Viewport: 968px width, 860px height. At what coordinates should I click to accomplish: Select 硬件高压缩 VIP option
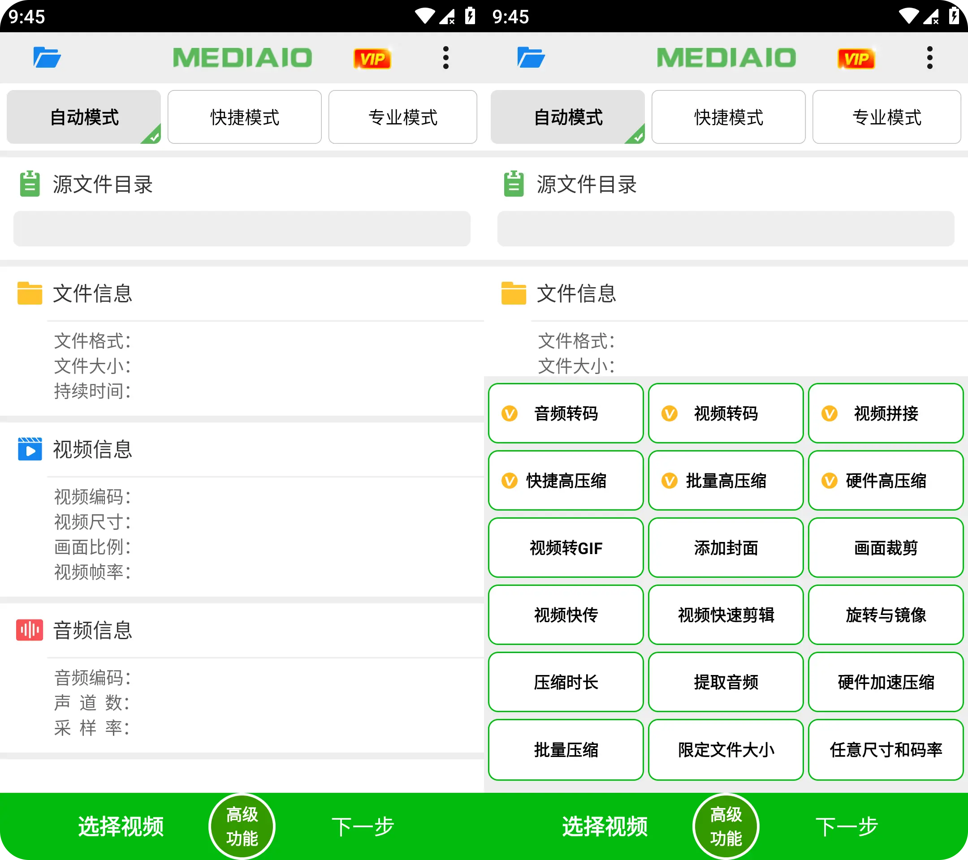[886, 481]
